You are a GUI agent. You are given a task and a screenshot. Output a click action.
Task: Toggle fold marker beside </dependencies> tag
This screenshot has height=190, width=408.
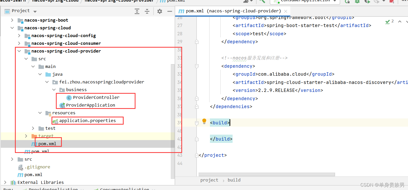pos(197,107)
